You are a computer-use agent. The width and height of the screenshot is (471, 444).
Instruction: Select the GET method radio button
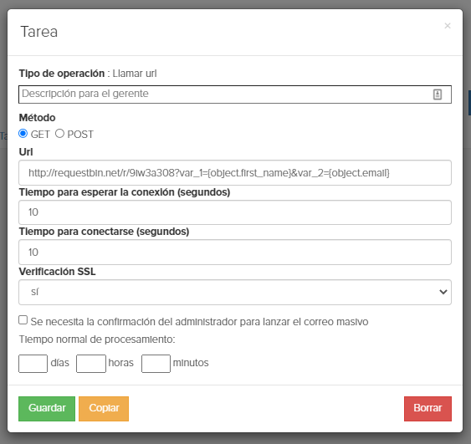[23, 133]
